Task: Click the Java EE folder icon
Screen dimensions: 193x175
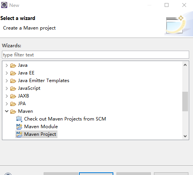Action: (x=13, y=73)
